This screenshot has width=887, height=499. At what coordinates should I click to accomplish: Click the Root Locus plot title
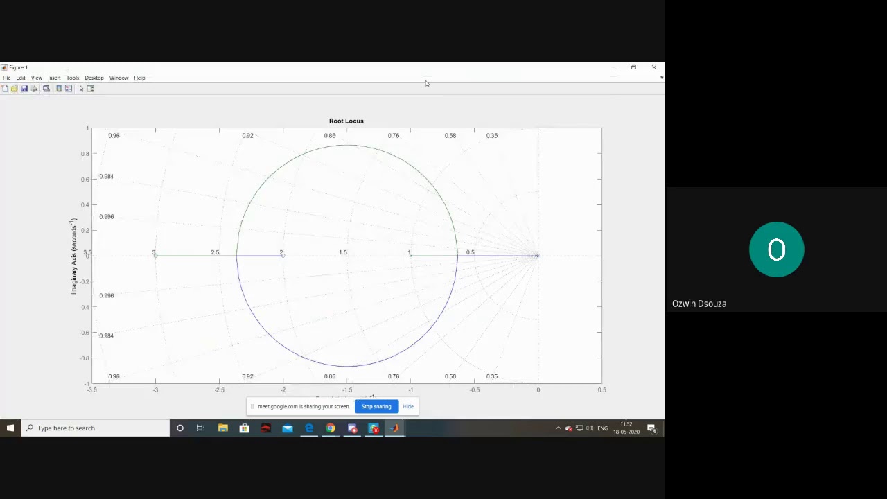[346, 121]
